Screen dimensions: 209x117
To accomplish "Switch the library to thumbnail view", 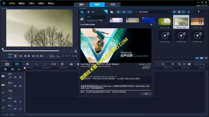I will [x=184, y=12].
